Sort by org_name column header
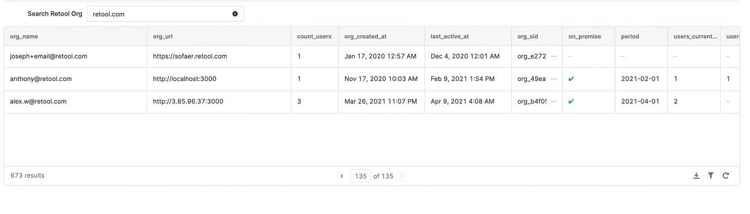750x214 pixels. pos(24,36)
